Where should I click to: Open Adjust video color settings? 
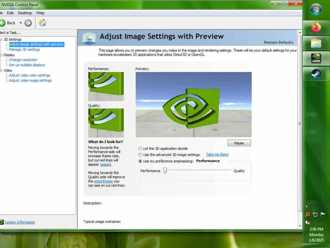(30, 75)
